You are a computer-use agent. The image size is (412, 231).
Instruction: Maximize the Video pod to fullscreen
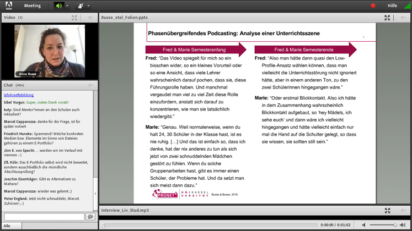[x=74, y=18]
